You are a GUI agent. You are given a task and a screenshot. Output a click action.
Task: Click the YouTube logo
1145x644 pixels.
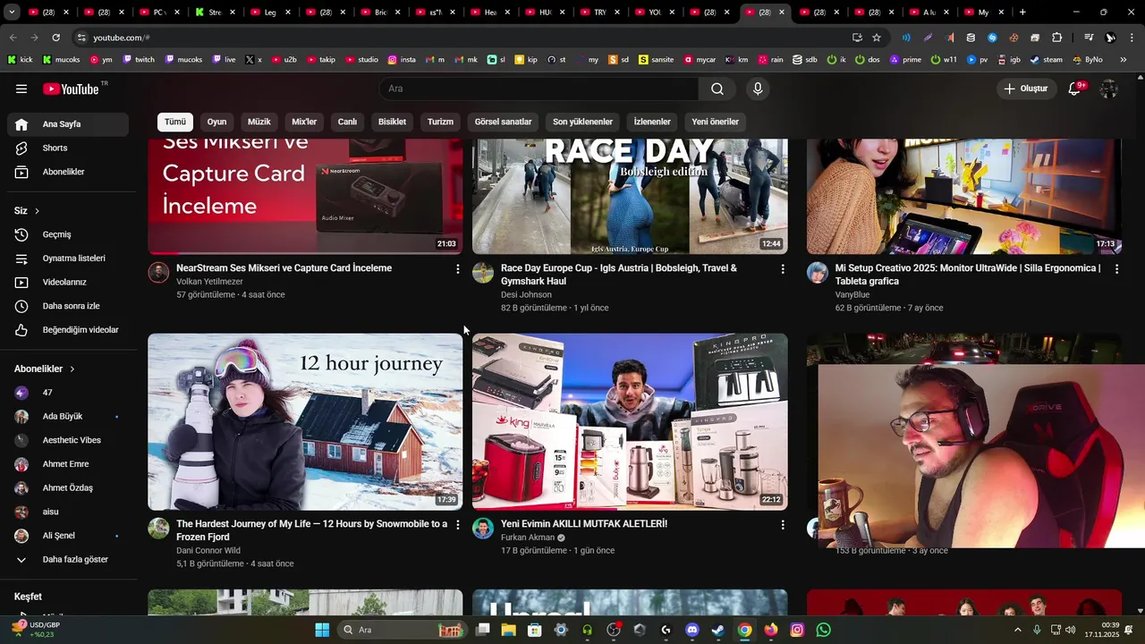point(71,89)
